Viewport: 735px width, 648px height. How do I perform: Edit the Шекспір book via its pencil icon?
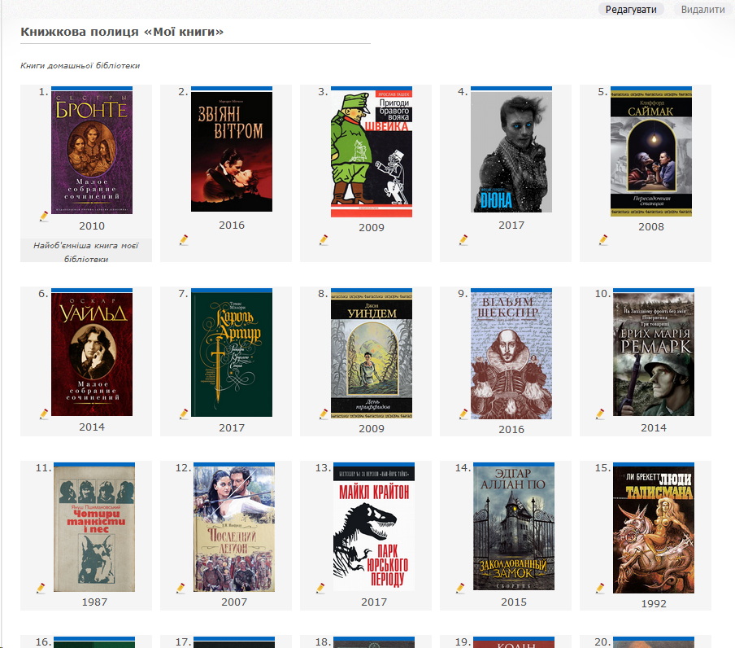[x=463, y=414]
